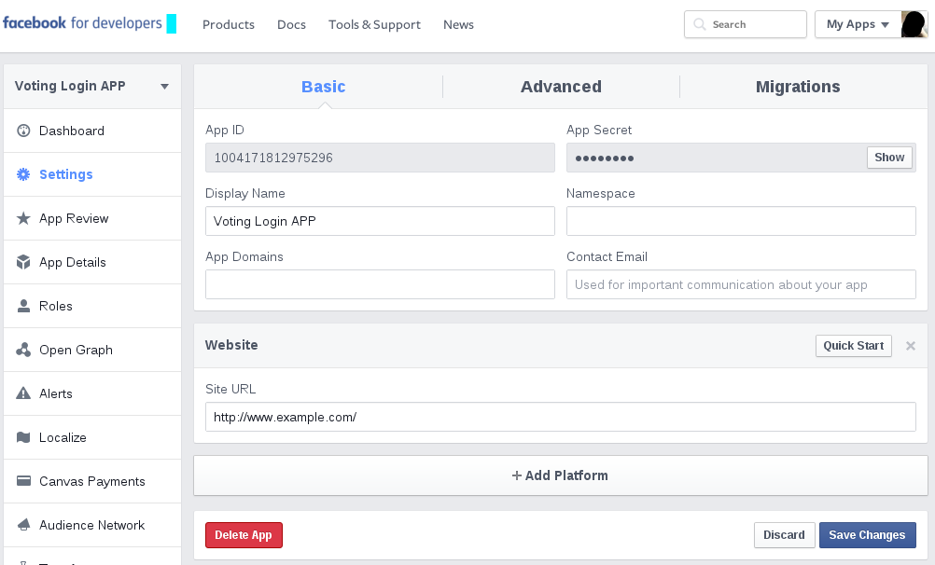
Task: Go to App Details
Action: tap(92, 262)
